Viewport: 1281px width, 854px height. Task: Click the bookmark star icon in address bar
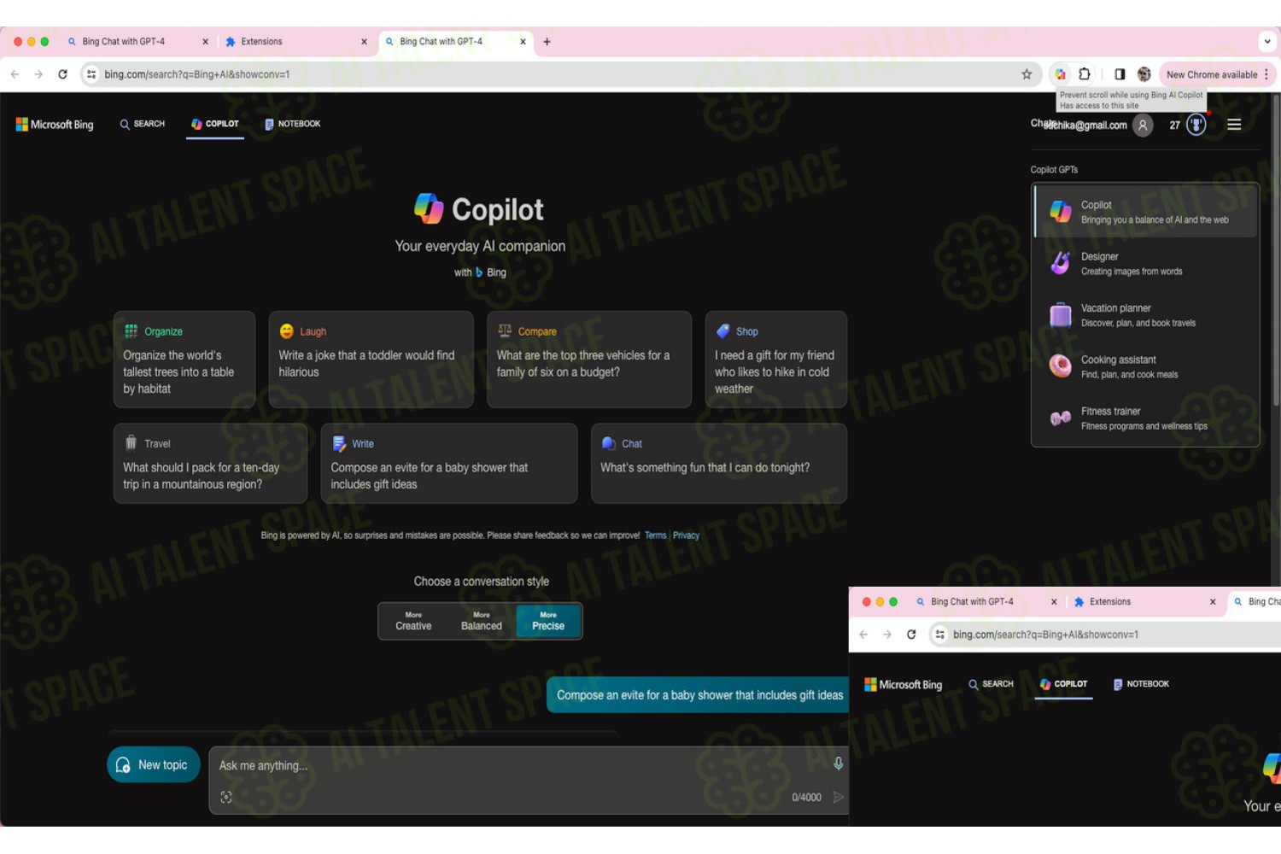click(x=1027, y=74)
